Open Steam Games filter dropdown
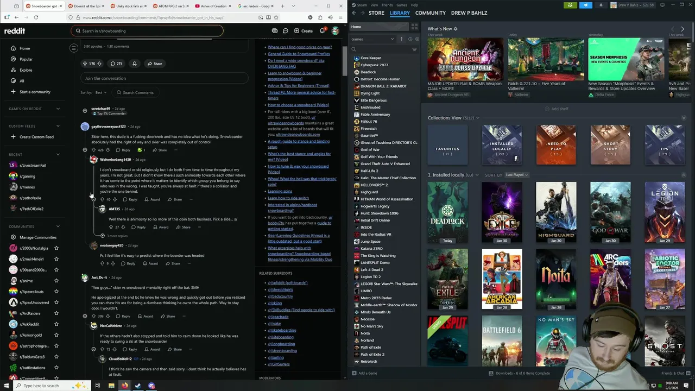The width and height of the screenshot is (695, 391). pyautogui.click(x=372, y=39)
